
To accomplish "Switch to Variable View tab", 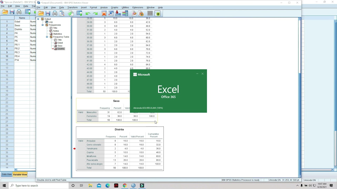I will click(20, 174).
